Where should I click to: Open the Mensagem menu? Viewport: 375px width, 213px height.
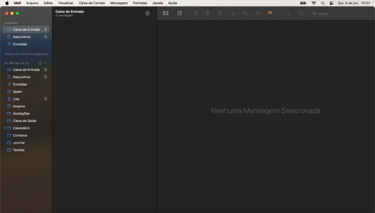coord(119,3)
